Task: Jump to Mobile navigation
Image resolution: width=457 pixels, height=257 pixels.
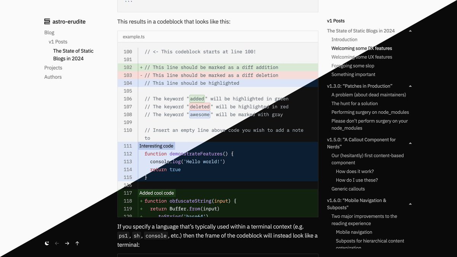Action: (x=354, y=232)
